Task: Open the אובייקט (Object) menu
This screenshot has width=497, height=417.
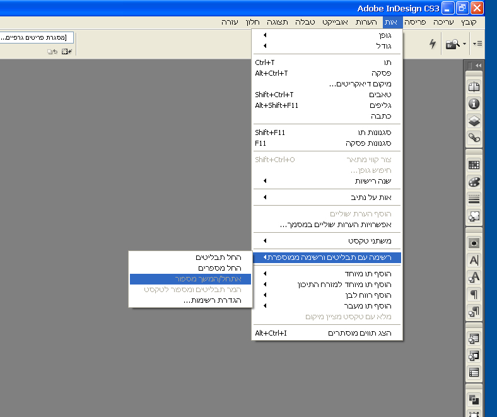Action: coord(335,22)
